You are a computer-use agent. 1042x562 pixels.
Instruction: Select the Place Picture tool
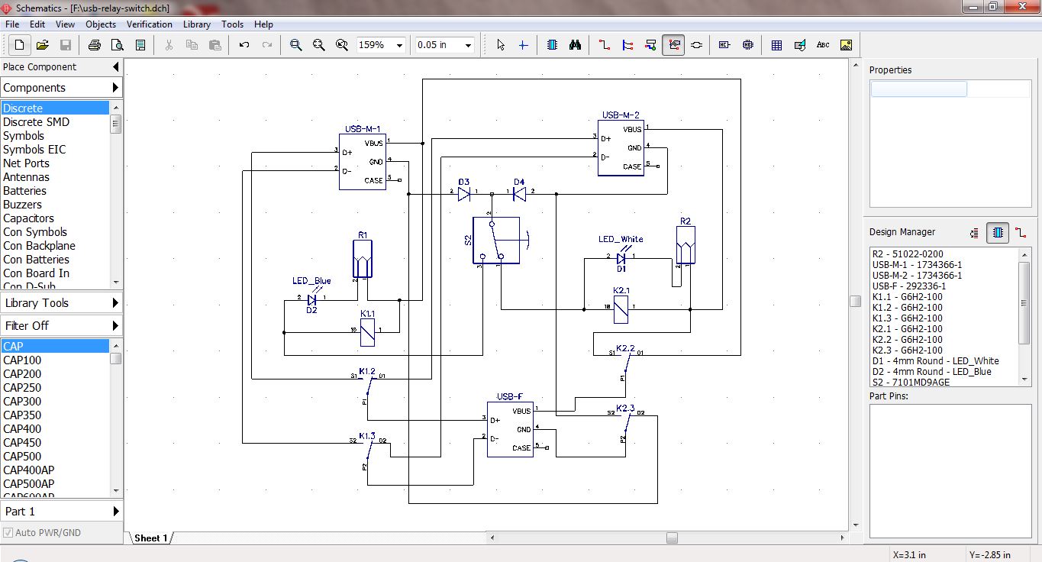[x=845, y=44]
